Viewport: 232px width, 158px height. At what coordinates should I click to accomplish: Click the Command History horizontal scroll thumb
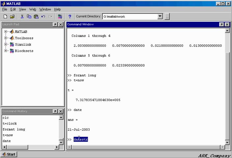coord(17,147)
